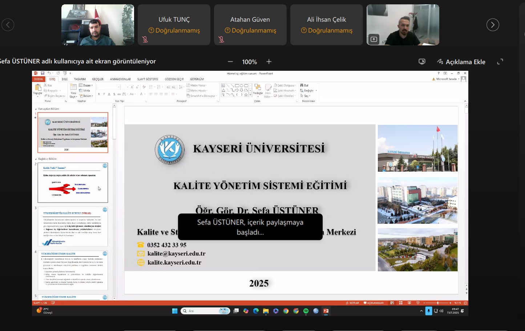Open Slide Sorter view from the status bar
This screenshot has height=331, width=525.
(x=401, y=303)
